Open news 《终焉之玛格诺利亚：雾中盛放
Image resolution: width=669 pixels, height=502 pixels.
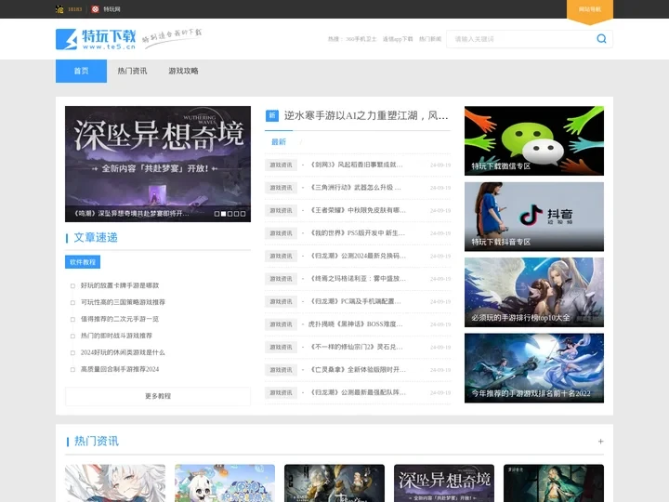click(x=357, y=279)
